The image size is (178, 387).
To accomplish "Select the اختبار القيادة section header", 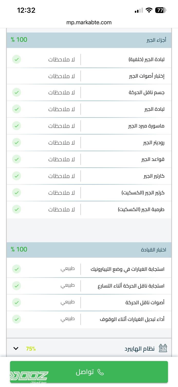I will tap(89, 250).
